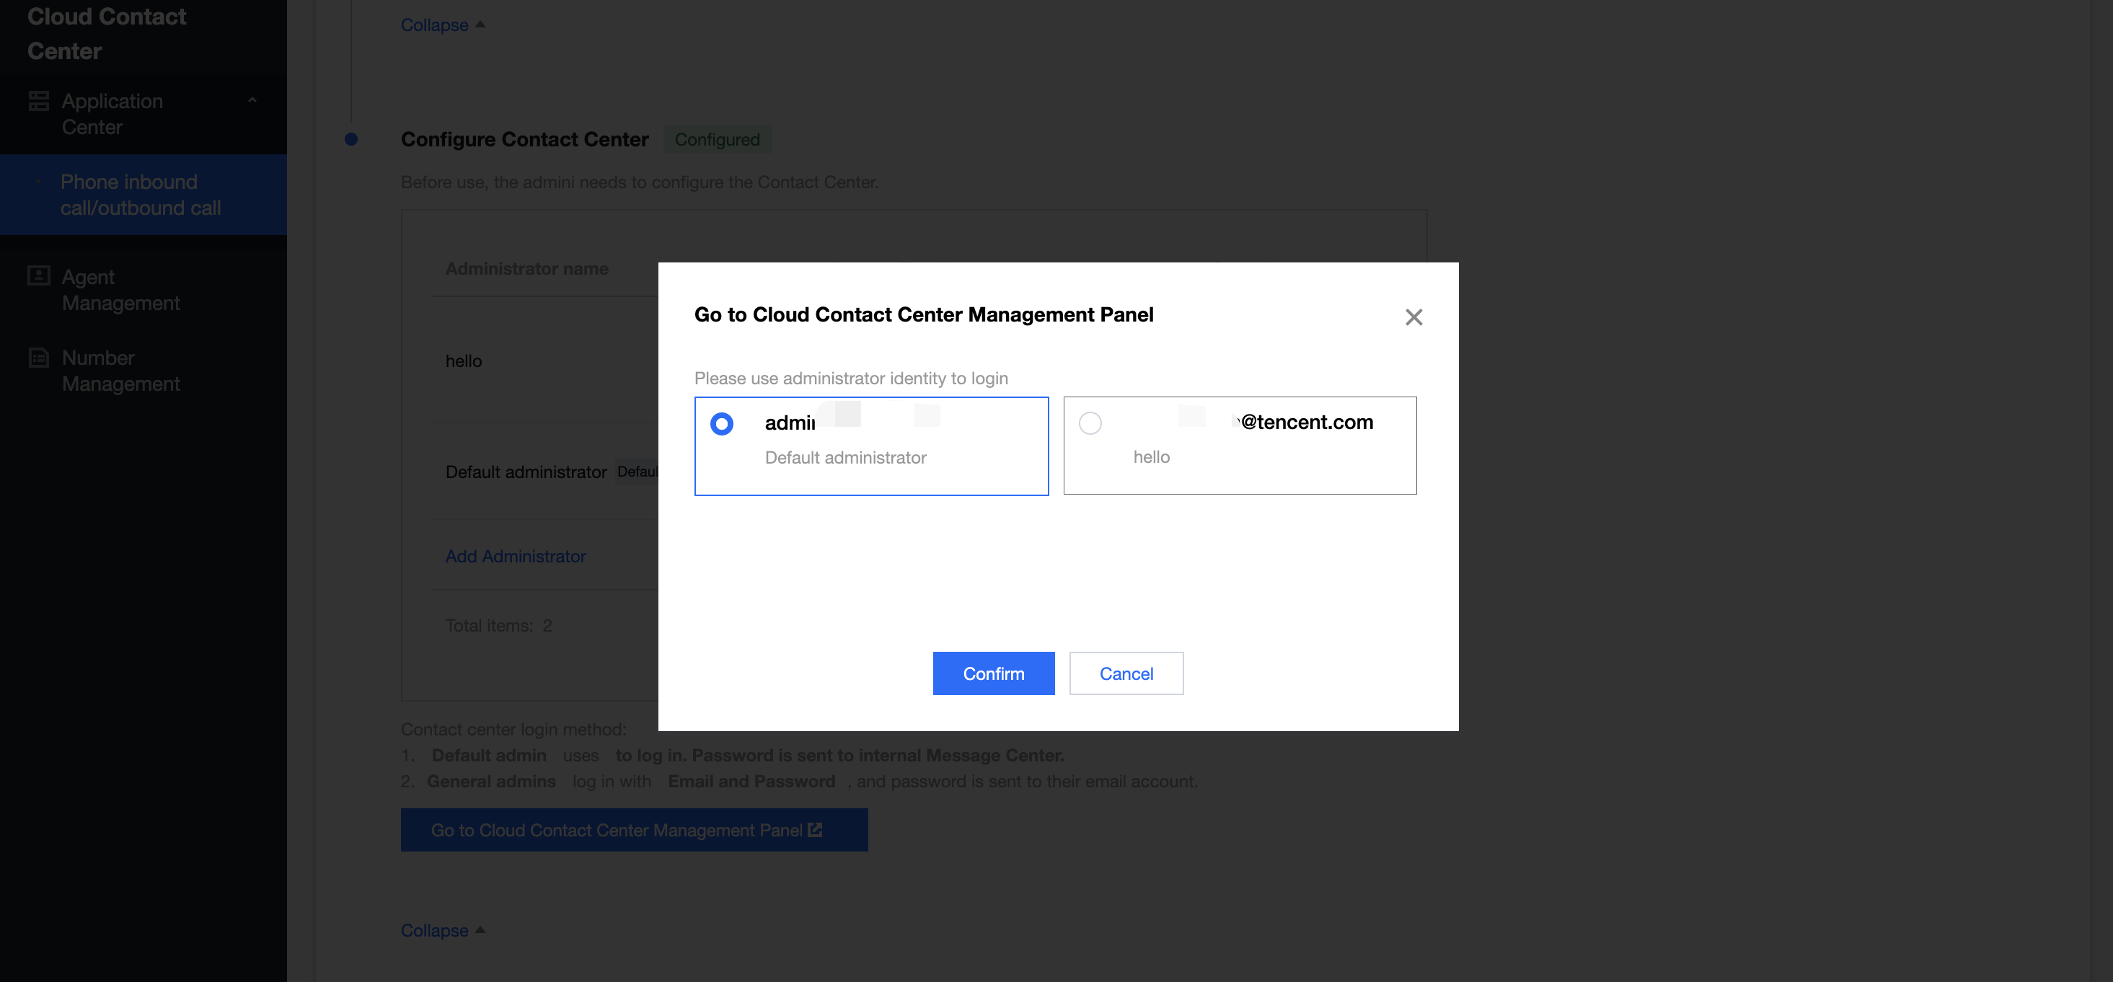Click the Cloud Contact Center title
This screenshot has height=982, width=2113.
point(107,34)
